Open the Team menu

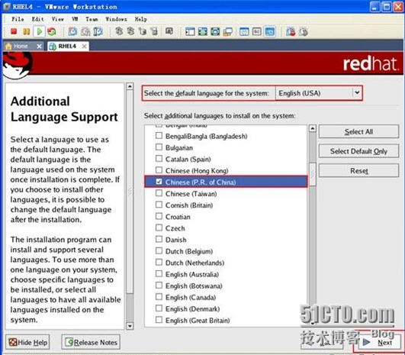click(92, 19)
